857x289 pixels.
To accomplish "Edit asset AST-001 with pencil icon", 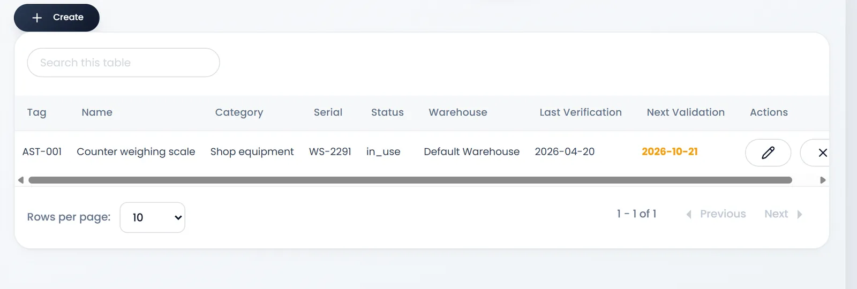I will pos(768,153).
